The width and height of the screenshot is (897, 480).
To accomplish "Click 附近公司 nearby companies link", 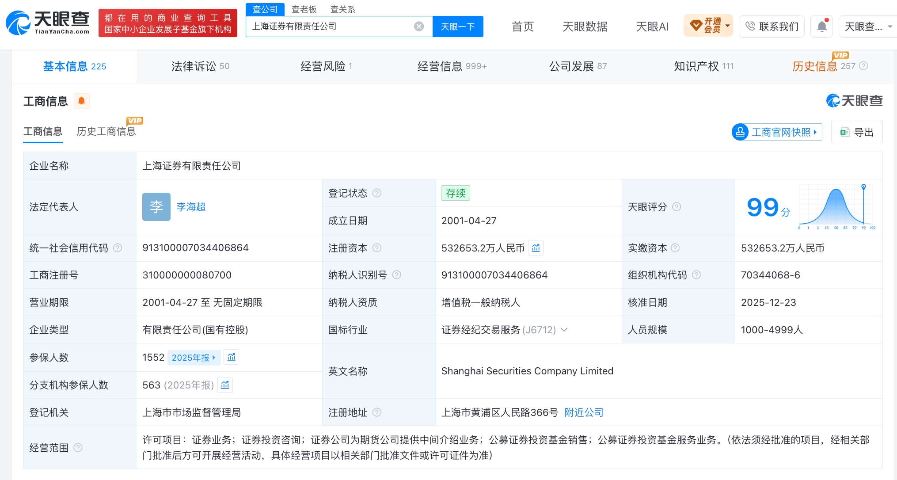I will 584,412.
